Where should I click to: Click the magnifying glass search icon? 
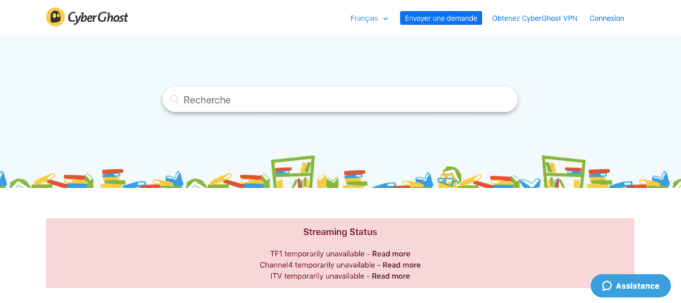[x=175, y=100]
